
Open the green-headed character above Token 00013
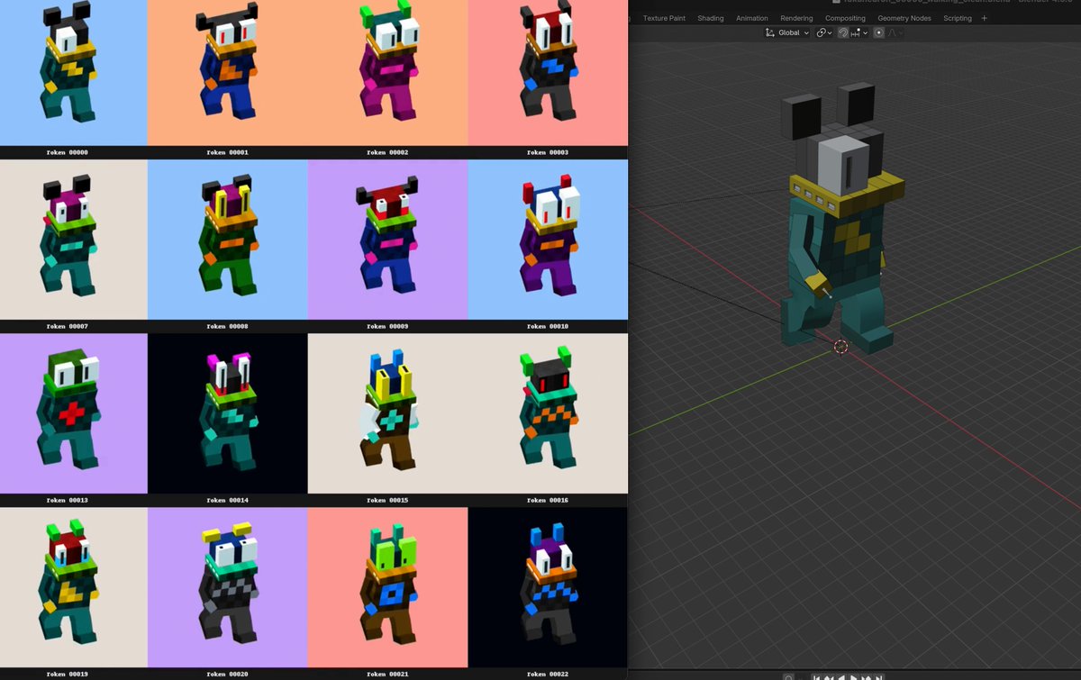click(x=74, y=413)
